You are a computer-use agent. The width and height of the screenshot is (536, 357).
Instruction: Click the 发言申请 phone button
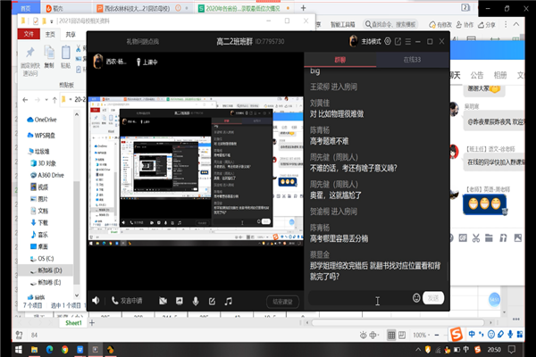tap(127, 301)
